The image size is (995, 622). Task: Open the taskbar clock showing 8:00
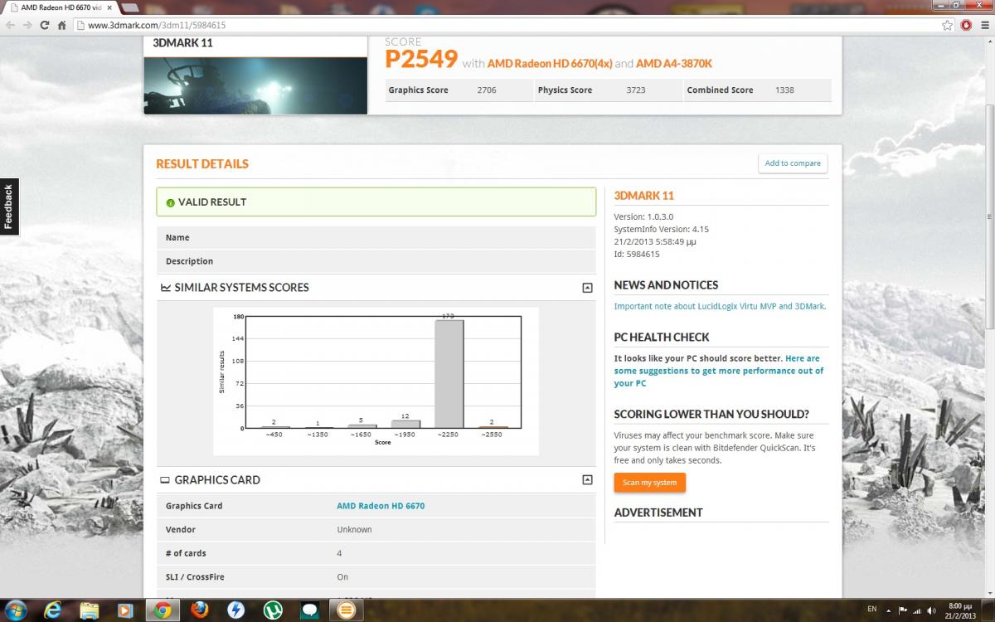click(x=959, y=610)
